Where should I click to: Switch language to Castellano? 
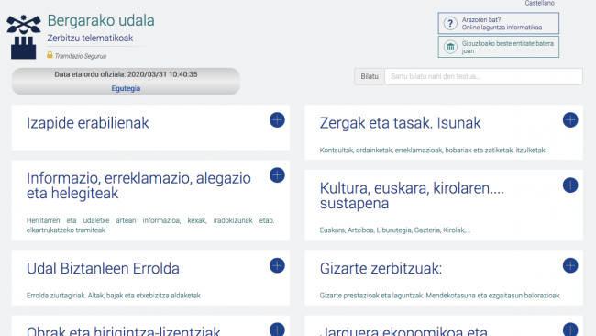coord(539,3)
